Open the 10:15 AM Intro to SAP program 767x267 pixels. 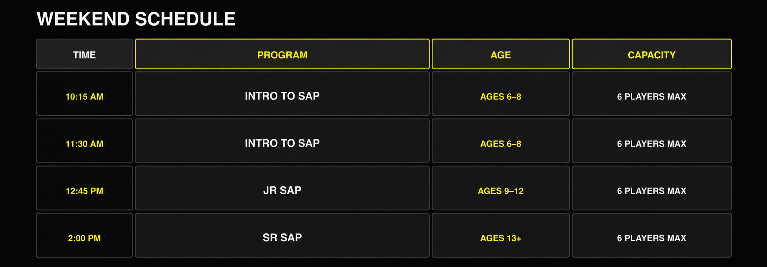pos(282,94)
